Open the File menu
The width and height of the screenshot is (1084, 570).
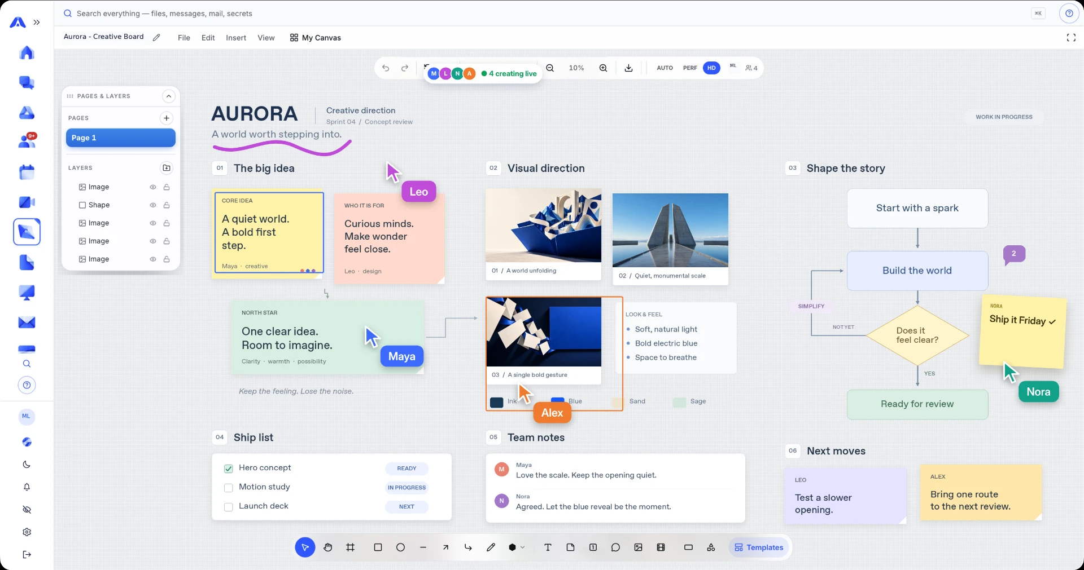[184, 38]
